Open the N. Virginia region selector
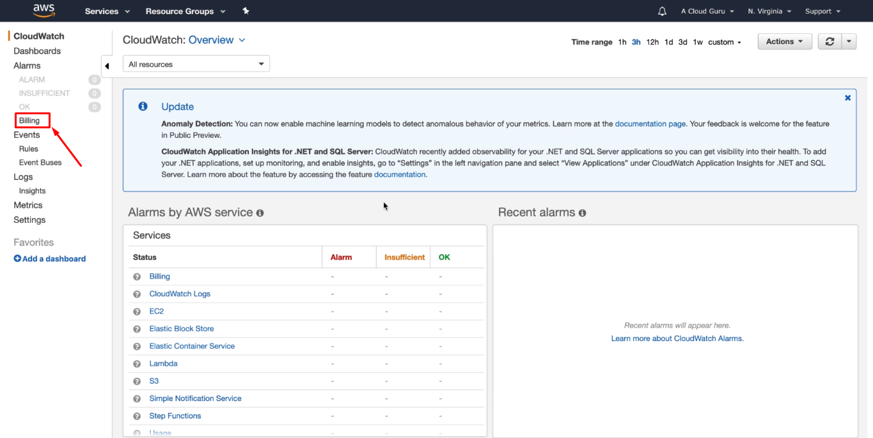The image size is (873, 438). coord(769,11)
